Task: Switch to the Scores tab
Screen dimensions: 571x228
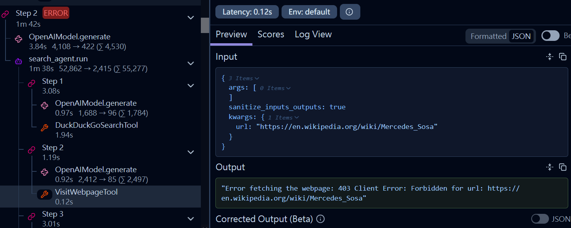Action: point(271,35)
